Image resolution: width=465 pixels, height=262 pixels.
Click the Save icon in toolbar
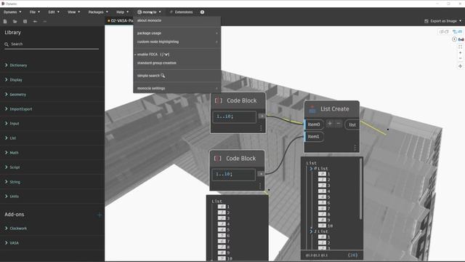click(x=25, y=21)
